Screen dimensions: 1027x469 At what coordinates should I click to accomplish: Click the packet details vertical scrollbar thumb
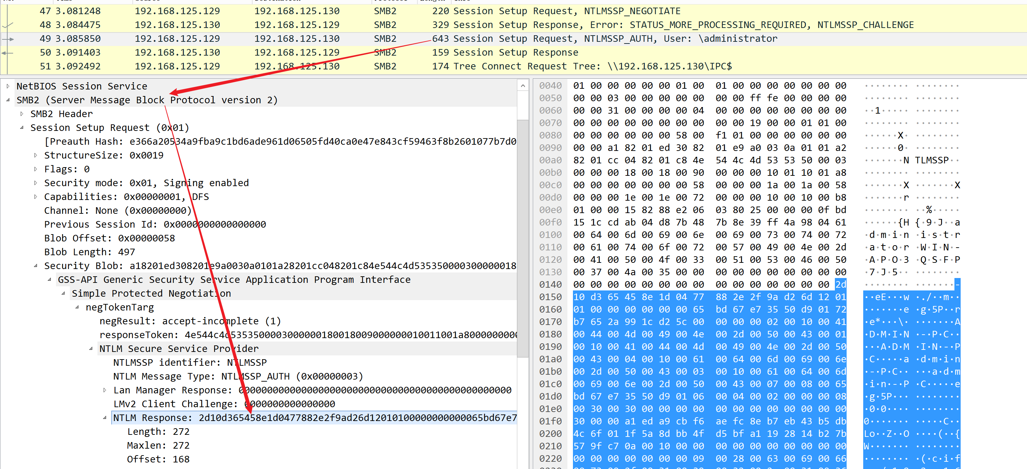coord(523,238)
